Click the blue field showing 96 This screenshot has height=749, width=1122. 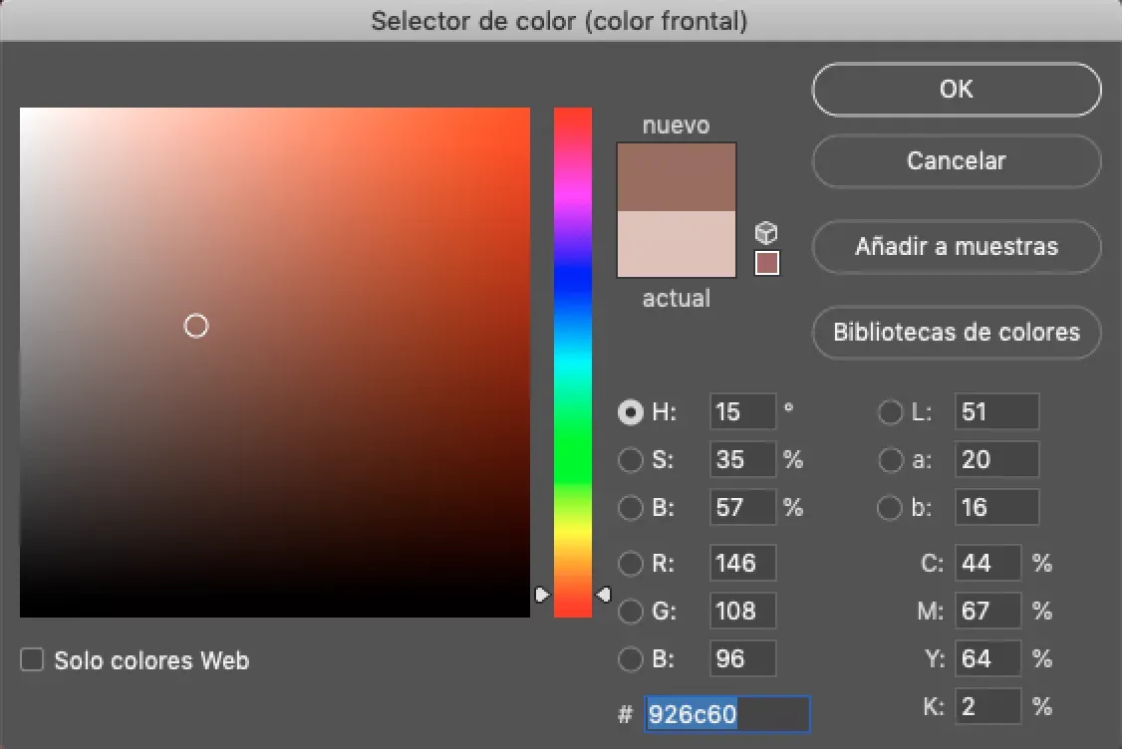coord(742,659)
